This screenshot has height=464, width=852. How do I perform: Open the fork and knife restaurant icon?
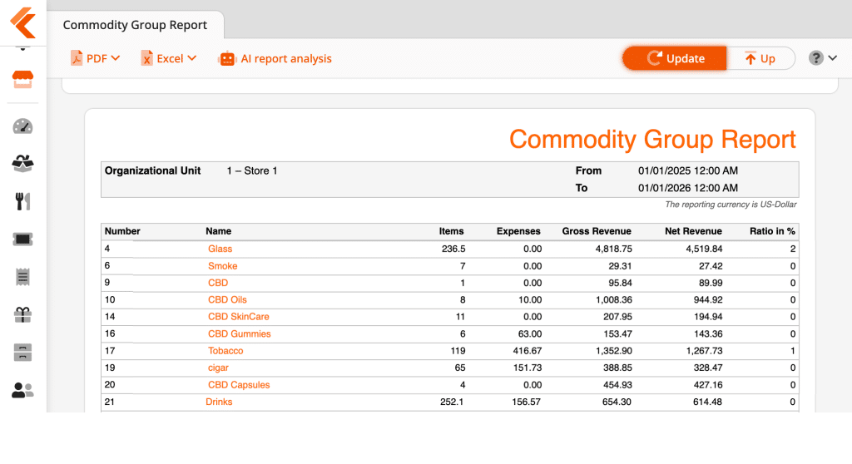tap(22, 201)
